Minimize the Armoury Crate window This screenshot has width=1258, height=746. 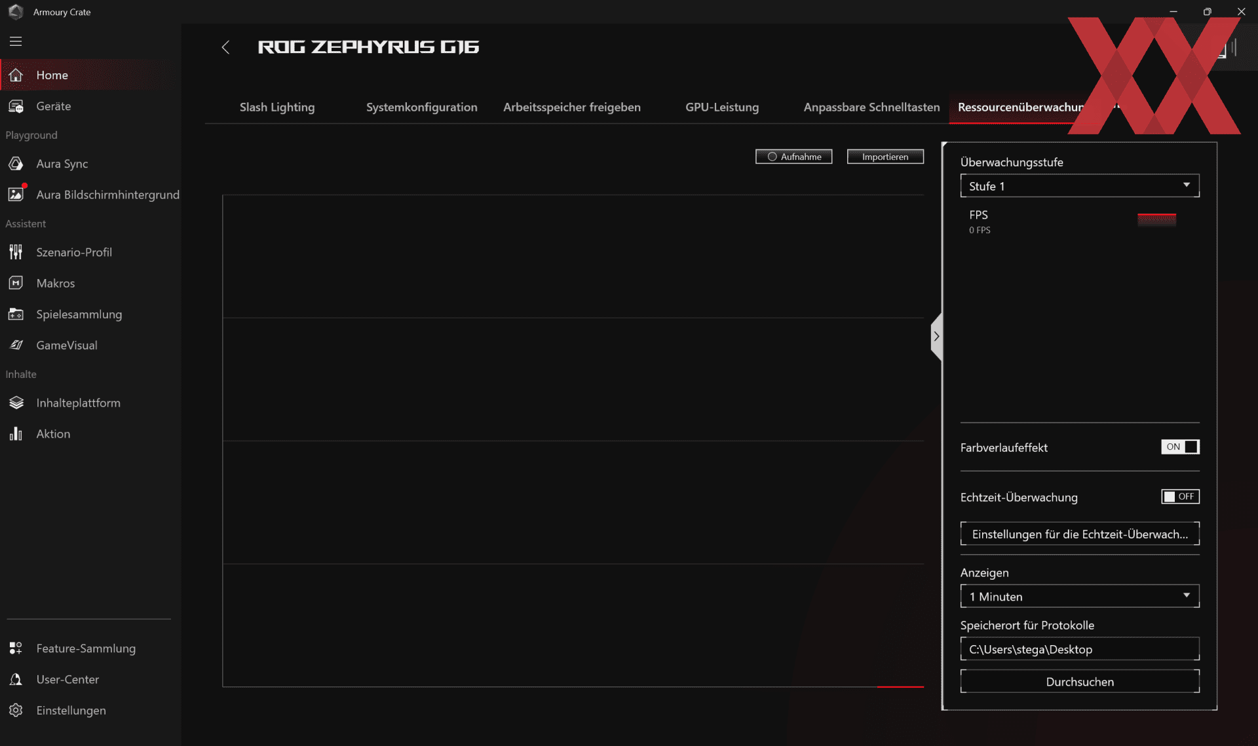tap(1173, 12)
